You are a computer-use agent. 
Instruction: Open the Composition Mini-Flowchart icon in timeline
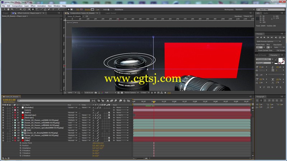tap(94, 101)
